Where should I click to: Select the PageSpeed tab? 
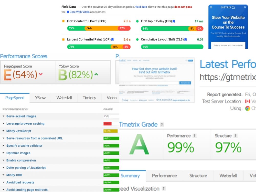15,98
